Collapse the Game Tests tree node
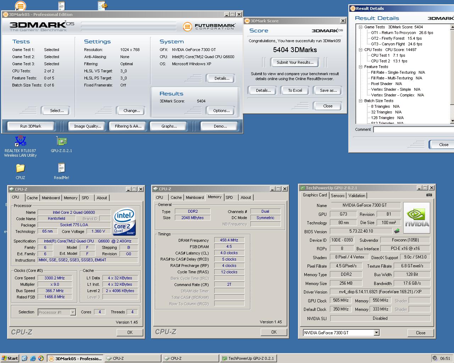 coord(360,27)
